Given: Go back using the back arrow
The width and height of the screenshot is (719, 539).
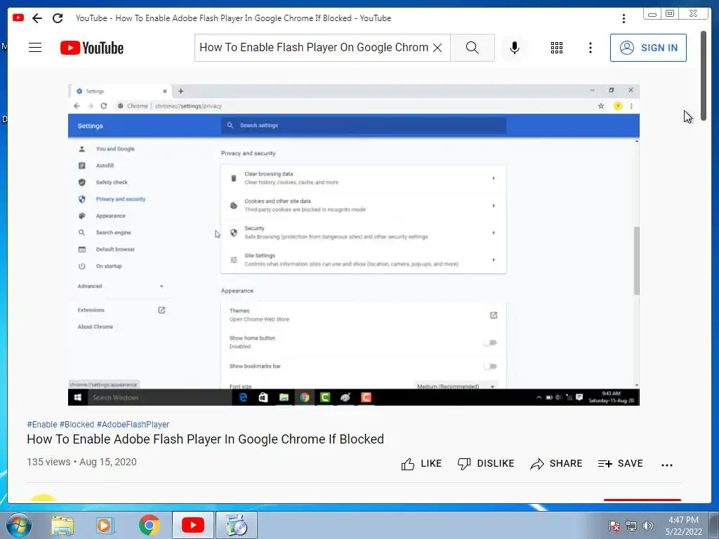Looking at the screenshot, I should coord(37,18).
